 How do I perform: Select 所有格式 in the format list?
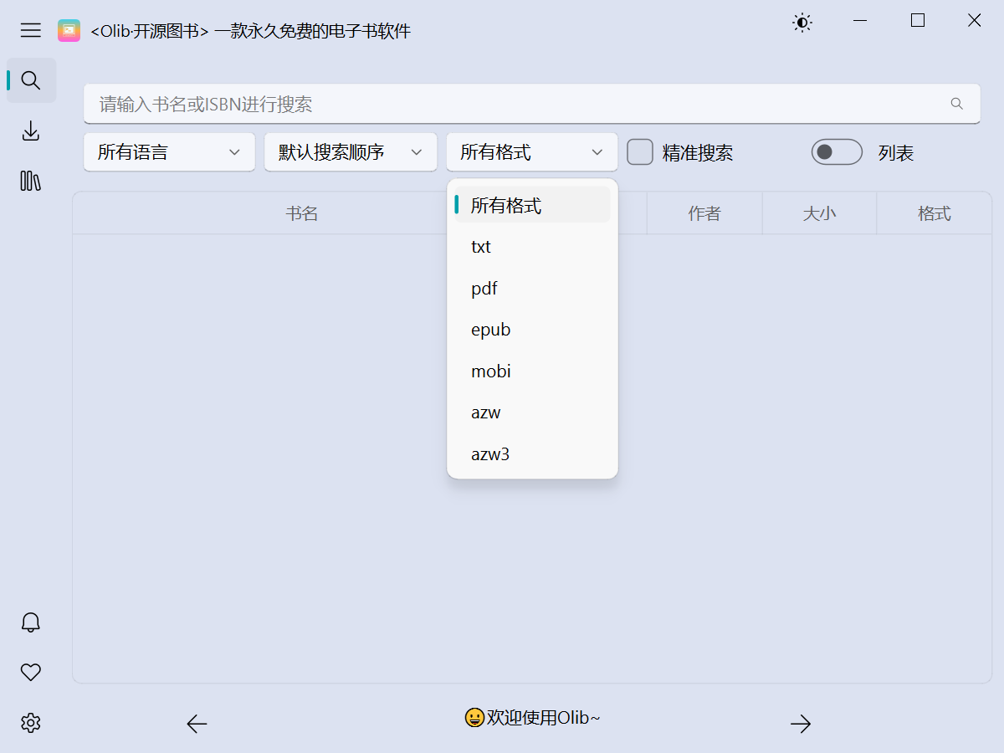pyautogui.click(x=532, y=205)
